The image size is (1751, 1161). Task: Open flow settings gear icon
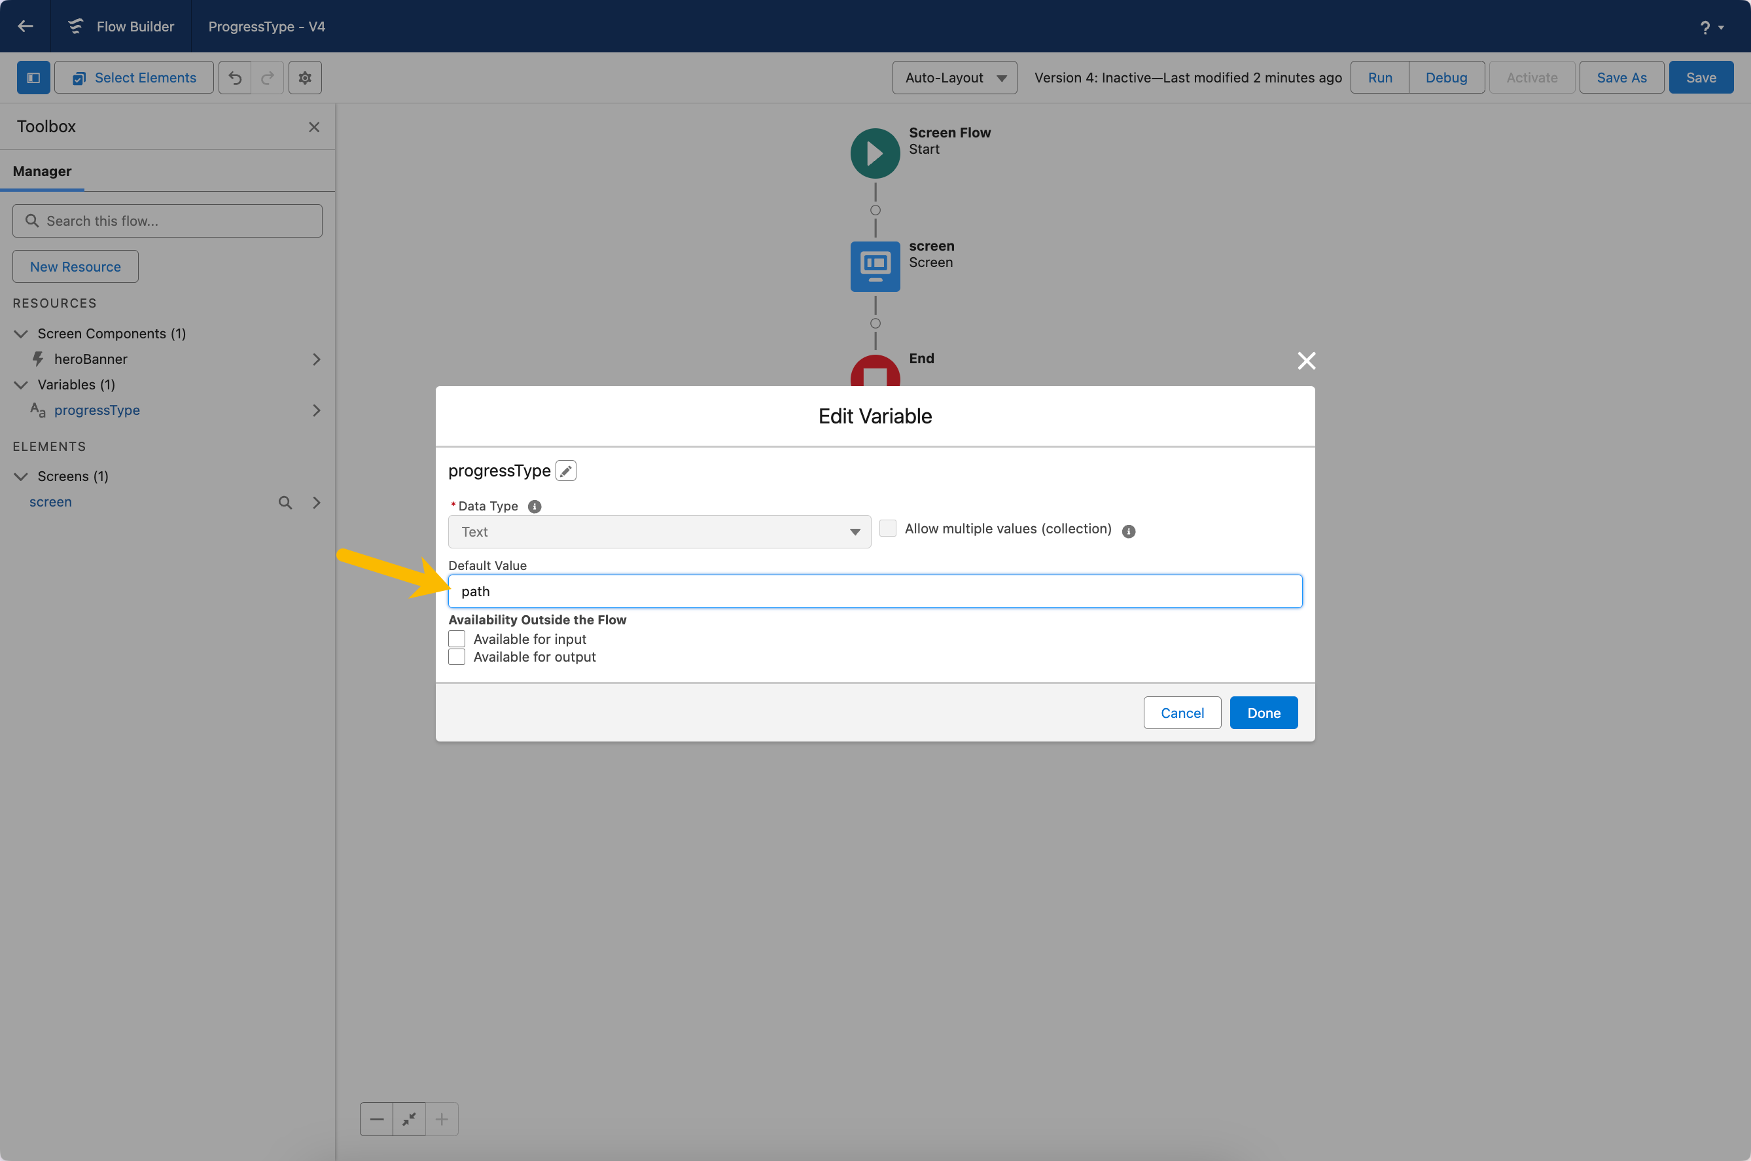coord(305,78)
